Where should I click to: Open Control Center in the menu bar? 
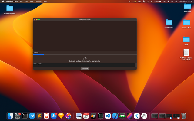[x=176, y=1]
